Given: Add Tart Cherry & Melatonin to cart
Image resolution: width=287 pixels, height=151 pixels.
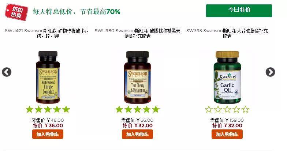Looking at the screenshot, I should click(138, 134).
